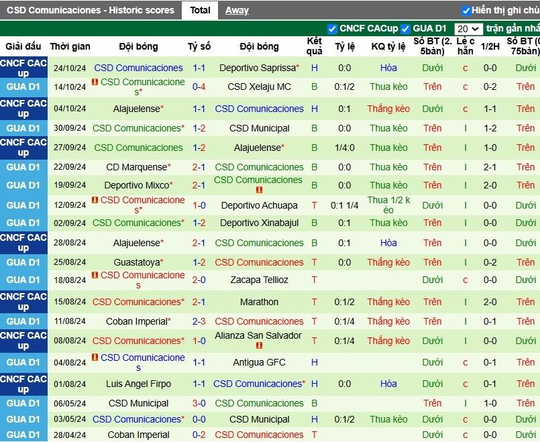Click Thua 1/2 kèo result for 12/09/24
Viewport: 540px width, 442px height.
pos(388,205)
